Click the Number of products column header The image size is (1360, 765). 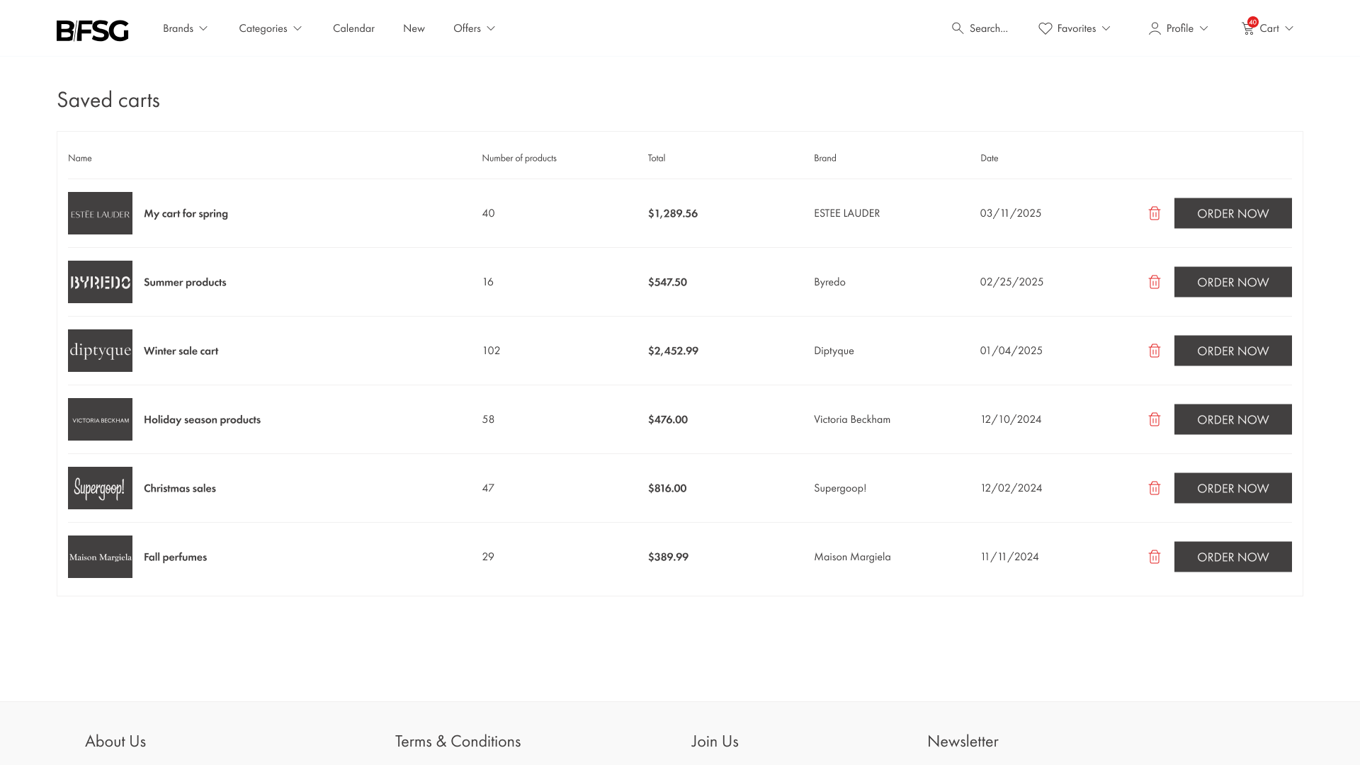pyautogui.click(x=519, y=158)
